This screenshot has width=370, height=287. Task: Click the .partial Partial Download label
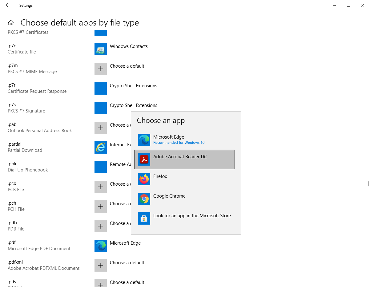coord(25,147)
